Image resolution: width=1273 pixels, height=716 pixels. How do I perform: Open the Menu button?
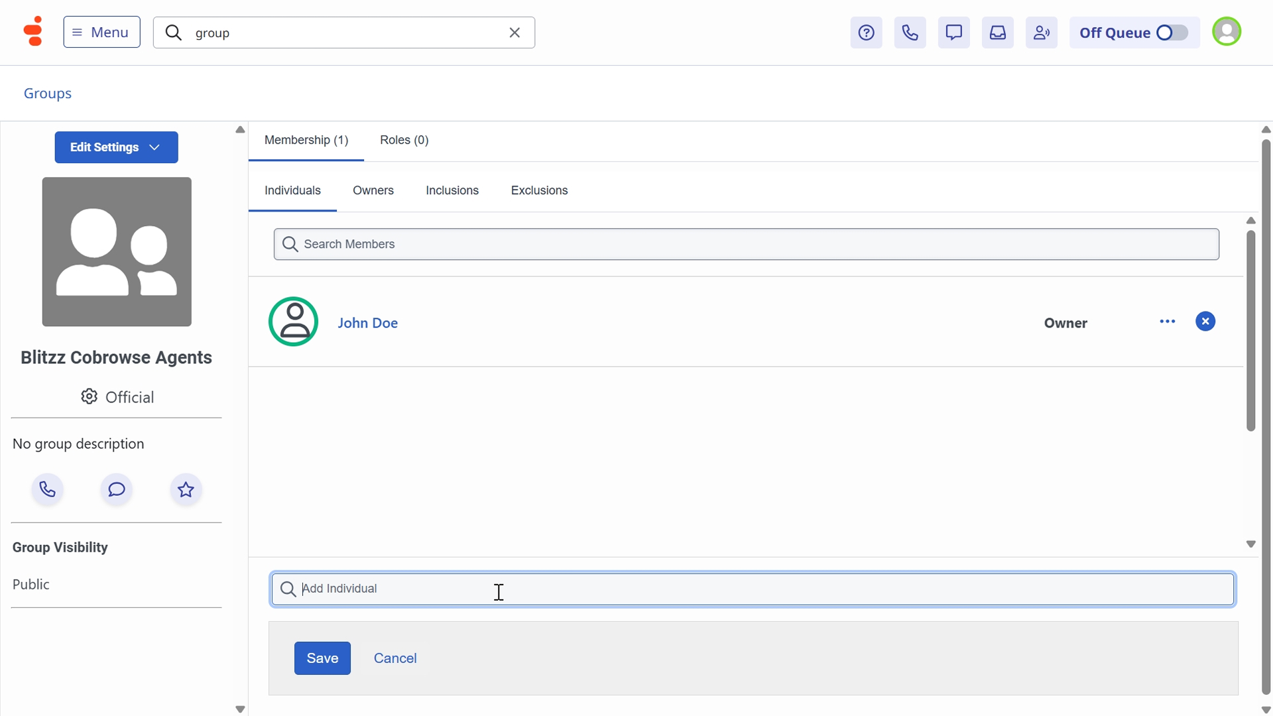101,32
